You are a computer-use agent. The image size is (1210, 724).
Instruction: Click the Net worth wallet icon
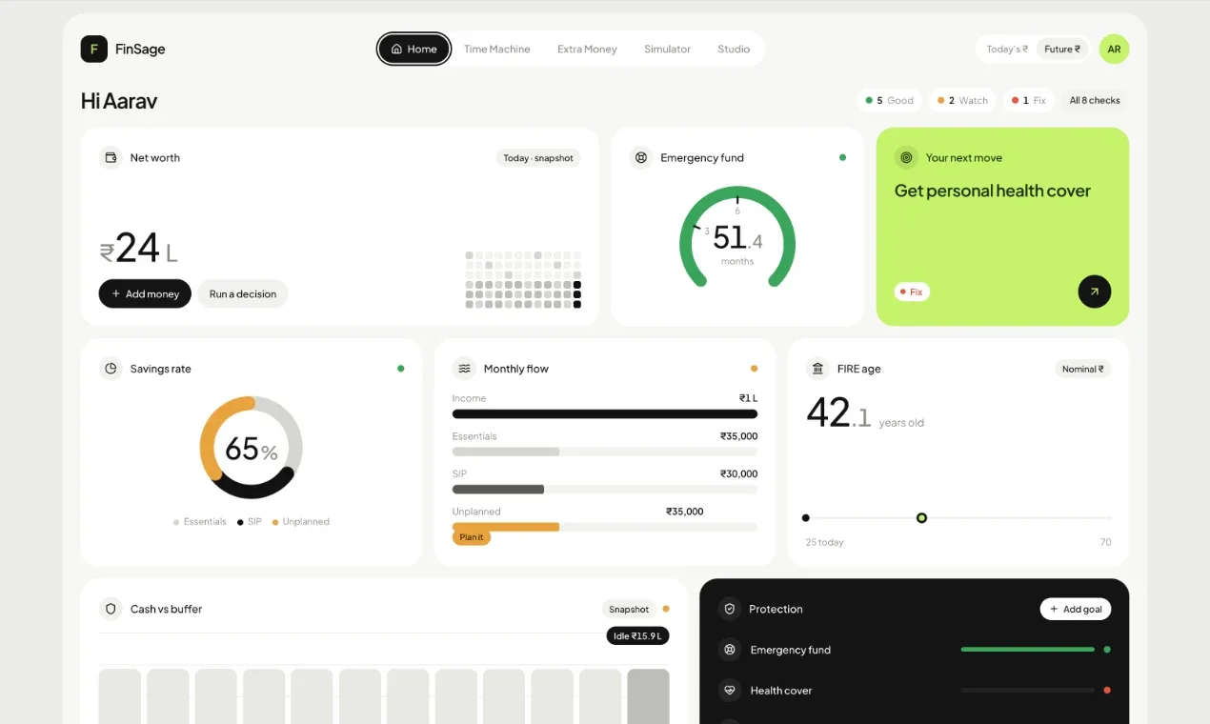click(111, 157)
